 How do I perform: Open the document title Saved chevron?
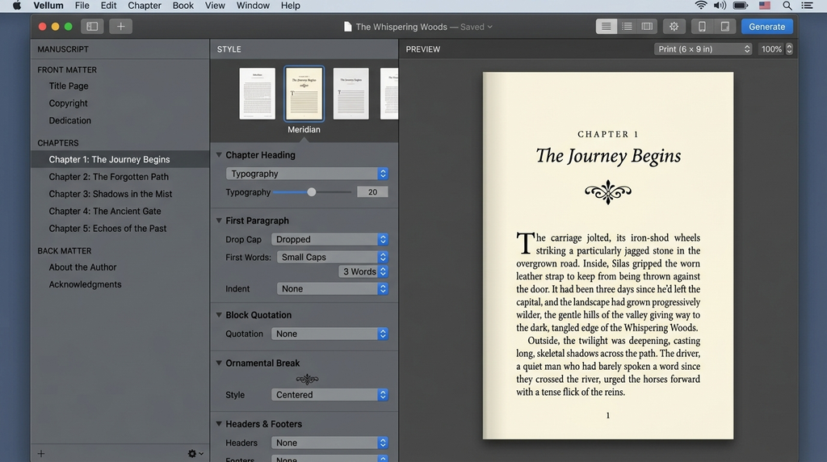(490, 27)
